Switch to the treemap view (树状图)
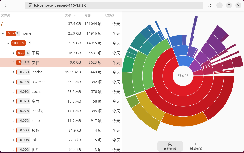244x153 pixels. 196,146
